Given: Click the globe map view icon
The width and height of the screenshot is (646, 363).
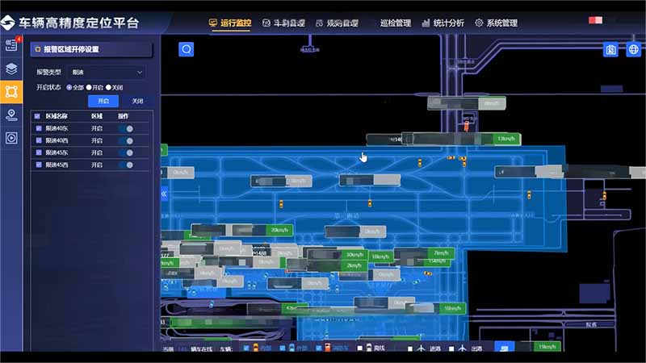Looking at the screenshot, I should pos(634,50).
